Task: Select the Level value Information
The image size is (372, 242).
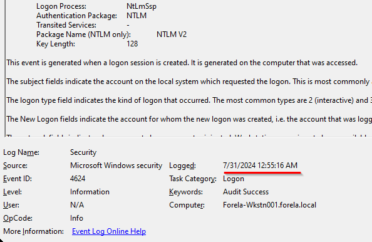Action: click(x=90, y=192)
